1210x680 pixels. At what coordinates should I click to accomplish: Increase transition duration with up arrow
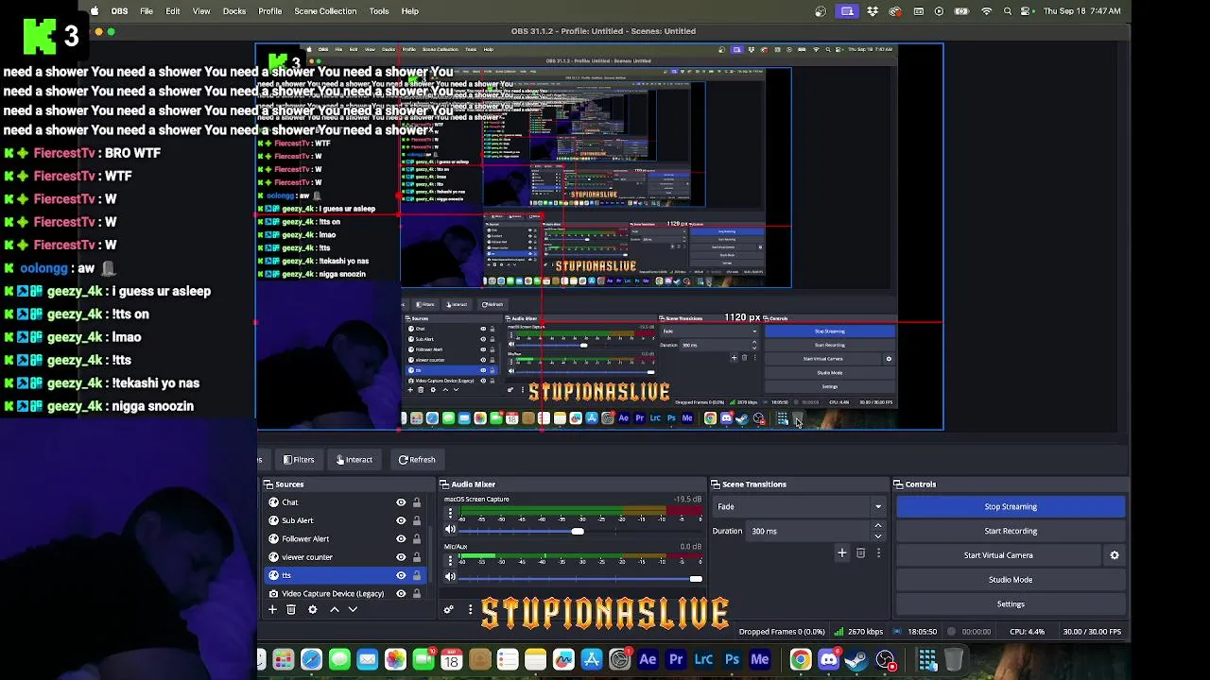point(878,526)
